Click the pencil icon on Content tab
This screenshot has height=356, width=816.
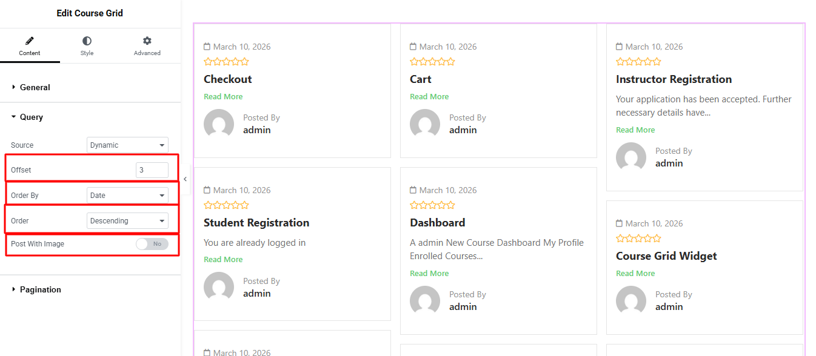click(29, 41)
